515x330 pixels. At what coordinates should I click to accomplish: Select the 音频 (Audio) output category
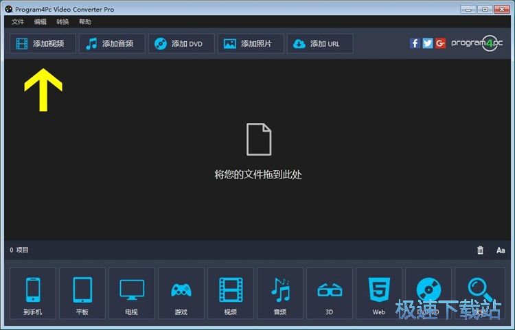pos(280,293)
